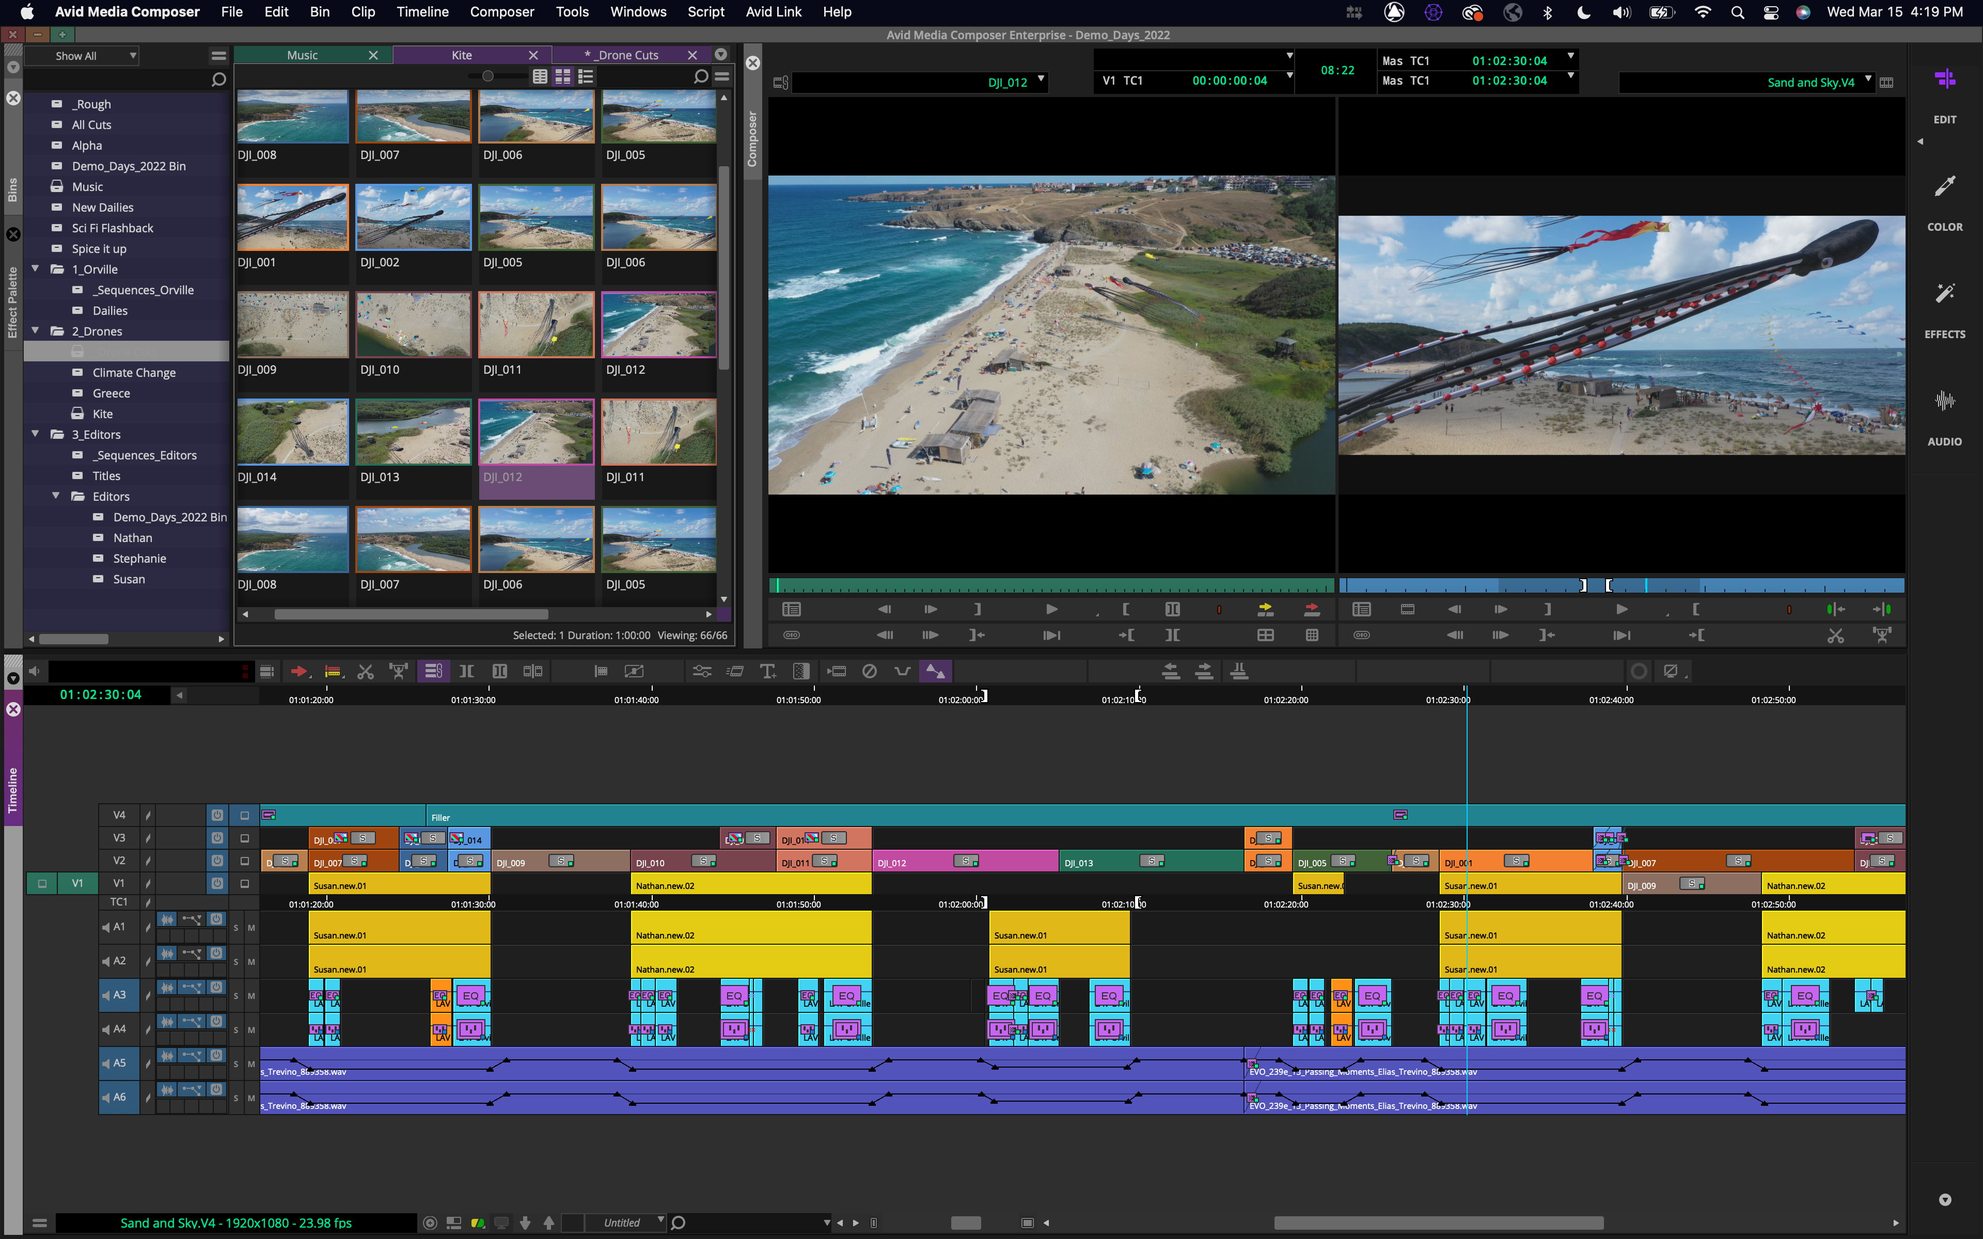1983x1239 pixels.
Task: Click Add Edit scissors in record monitor
Action: click(x=1835, y=635)
